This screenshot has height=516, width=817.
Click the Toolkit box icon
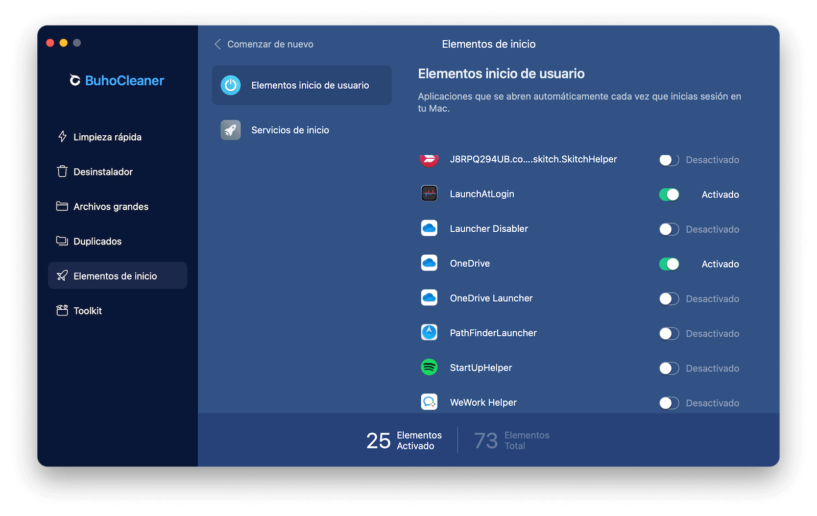pos(62,310)
